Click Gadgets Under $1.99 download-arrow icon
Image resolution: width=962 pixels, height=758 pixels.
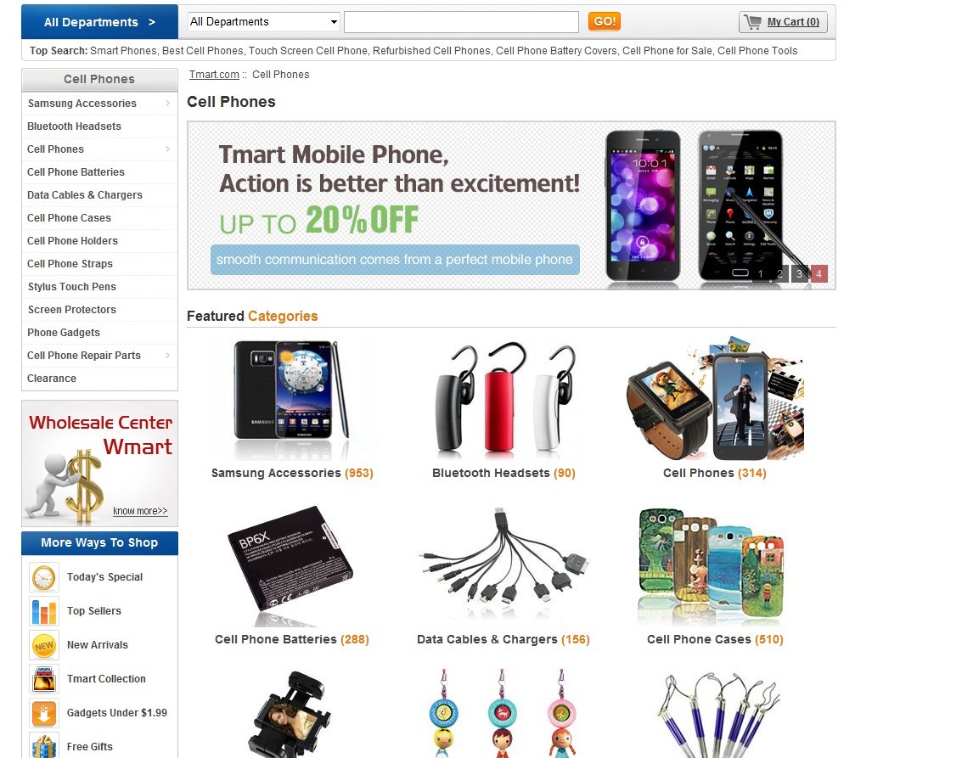[x=44, y=713]
